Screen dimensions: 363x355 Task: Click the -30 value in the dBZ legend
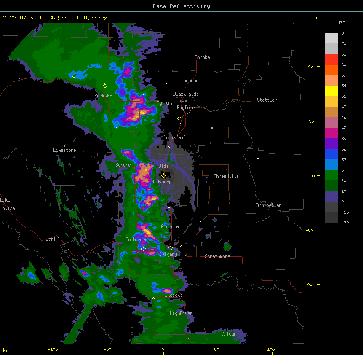[345, 223]
